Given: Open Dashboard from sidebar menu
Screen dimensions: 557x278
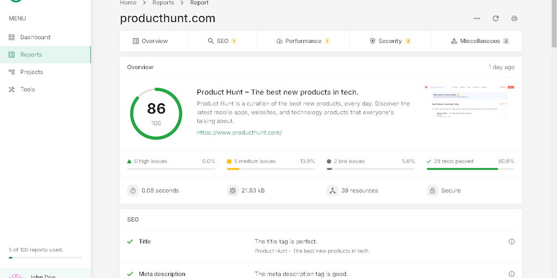Looking at the screenshot, I should tap(35, 37).
